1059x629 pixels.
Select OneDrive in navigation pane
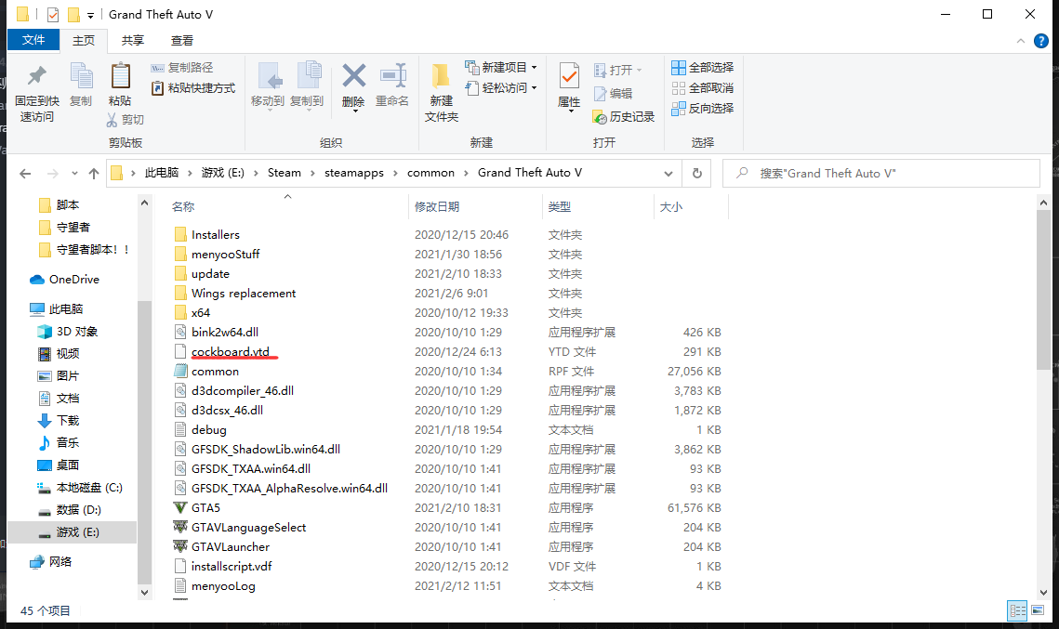[x=65, y=280]
